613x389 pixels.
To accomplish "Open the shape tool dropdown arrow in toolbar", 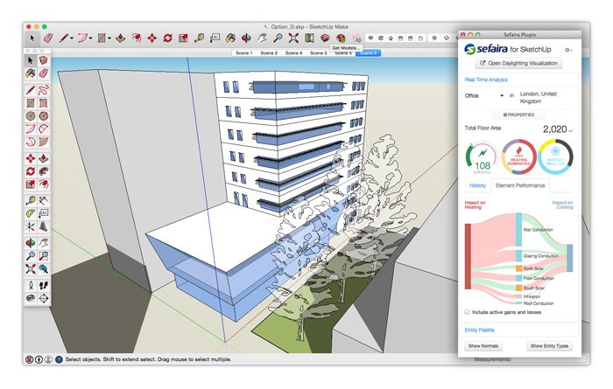I will 111,38.
